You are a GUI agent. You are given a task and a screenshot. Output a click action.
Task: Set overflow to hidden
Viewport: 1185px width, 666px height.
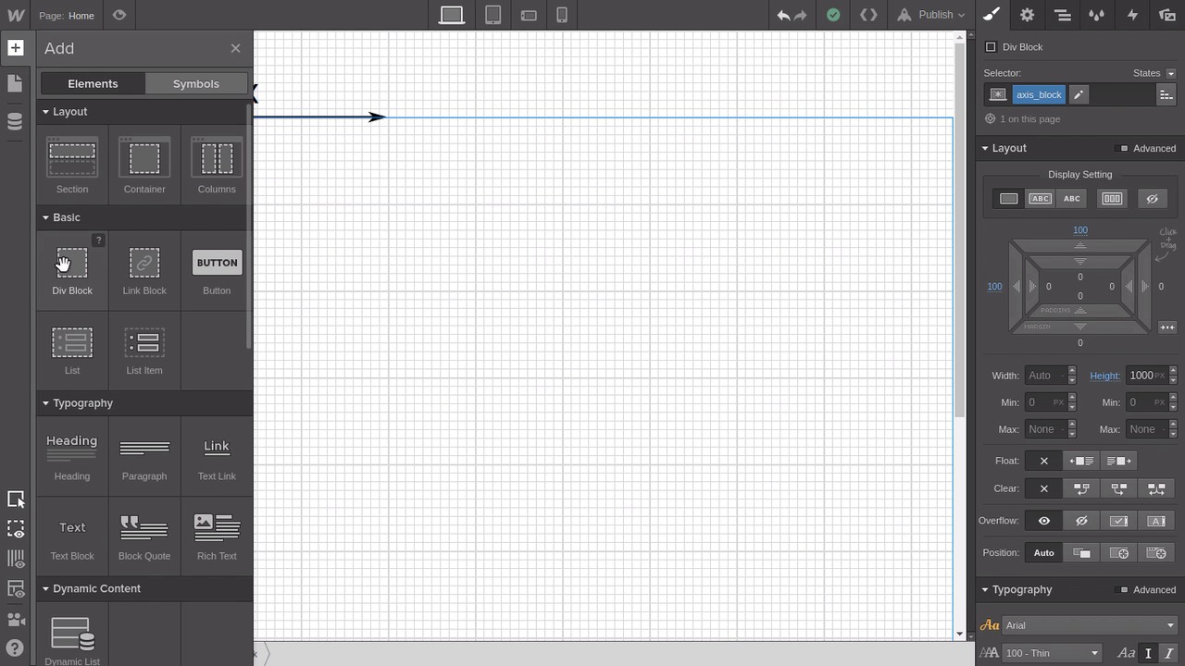point(1081,521)
